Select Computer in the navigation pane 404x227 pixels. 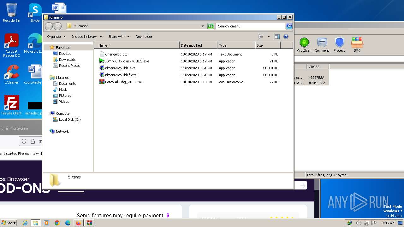63,113
